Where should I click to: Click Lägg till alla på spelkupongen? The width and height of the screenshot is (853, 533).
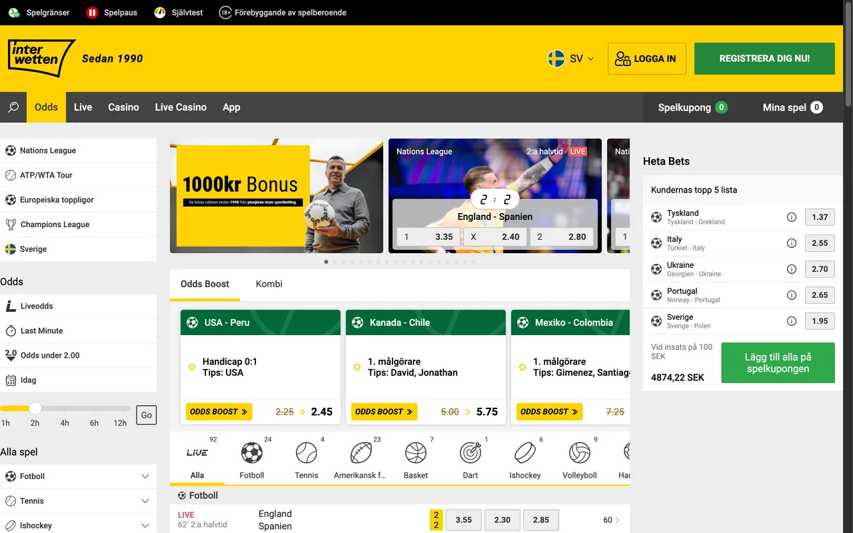coord(778,363)
